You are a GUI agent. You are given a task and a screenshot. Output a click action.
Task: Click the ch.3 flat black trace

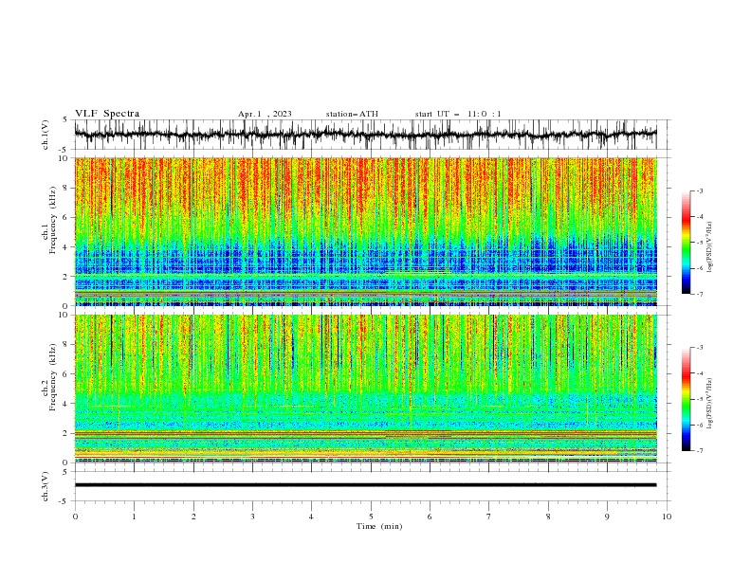point(365,485)
